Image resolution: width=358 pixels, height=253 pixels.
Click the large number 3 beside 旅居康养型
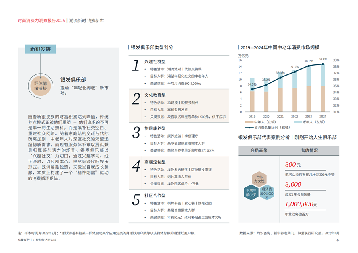pos(136,132)
